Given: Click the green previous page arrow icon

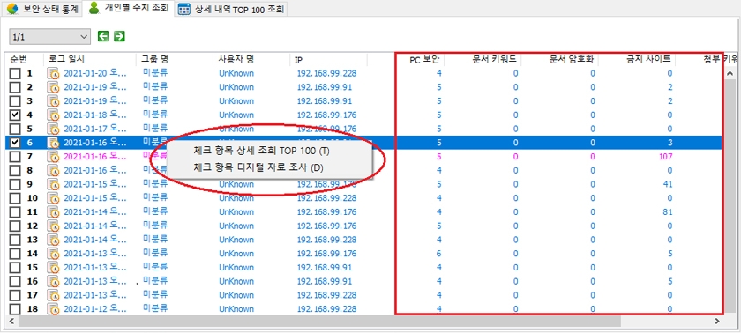Looking at the screenshot, I should (103, 36).
